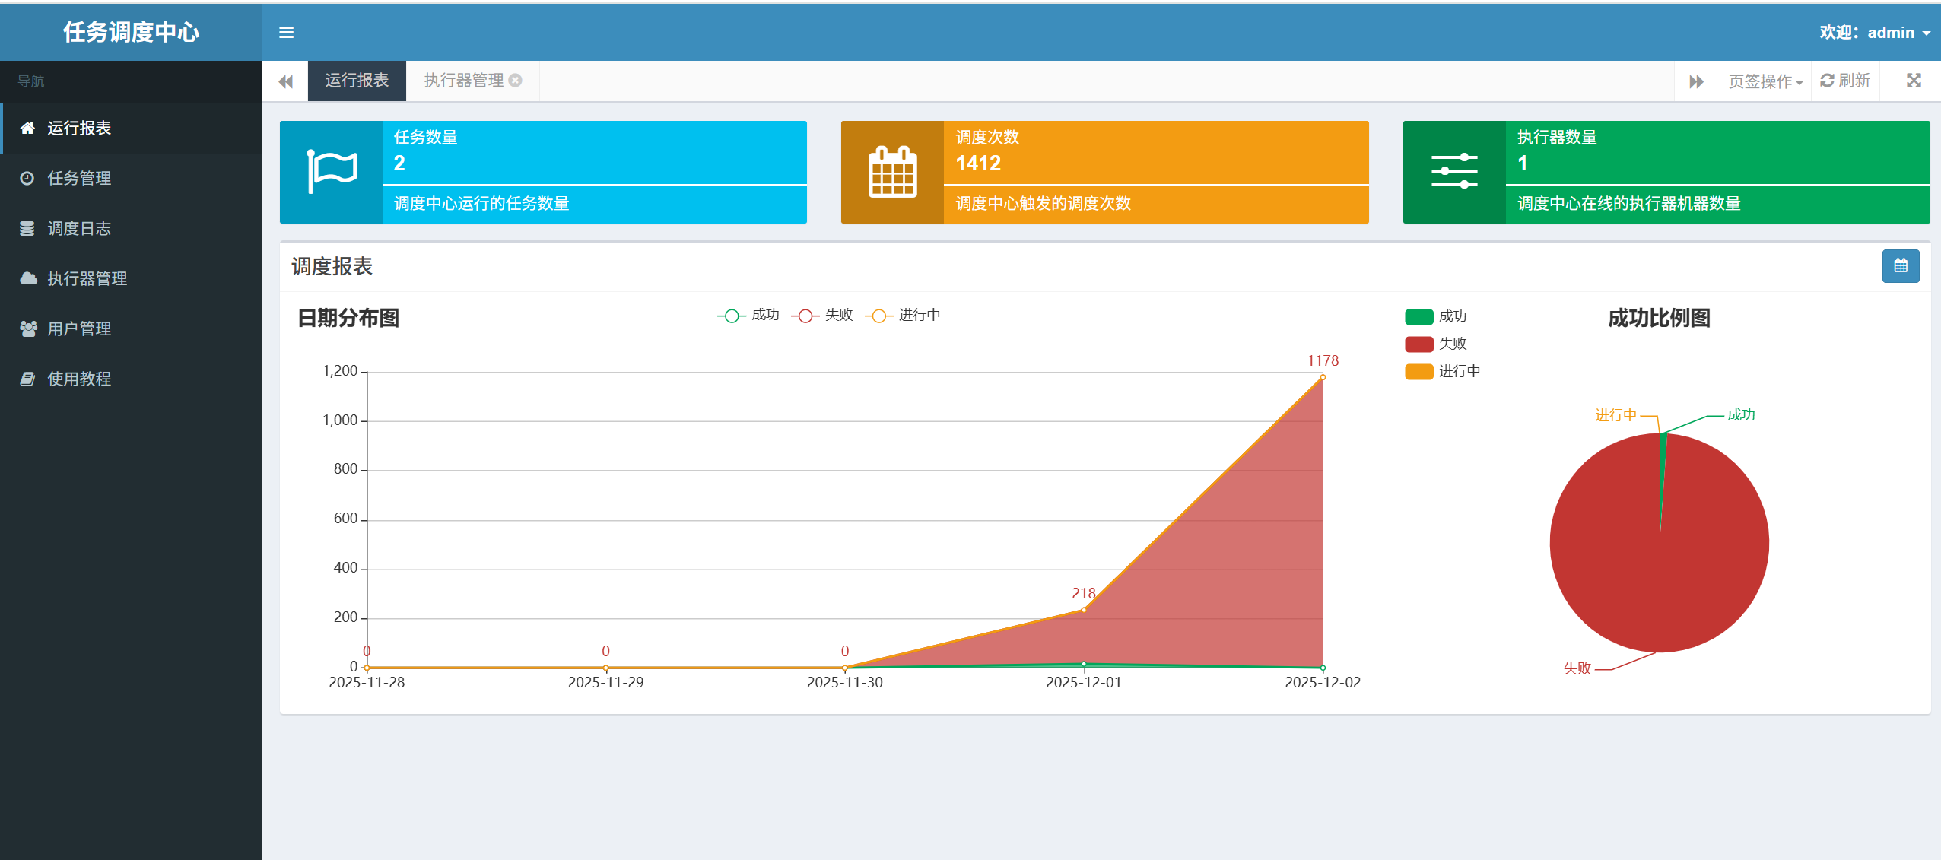This screenshot has height=860, width=1941.
Task: Open 调度日志 in the sidebar
Action: coord(79,228)
